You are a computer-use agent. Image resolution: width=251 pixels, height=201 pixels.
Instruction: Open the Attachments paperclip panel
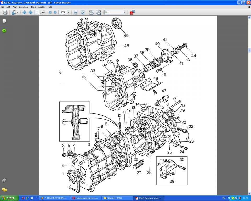pyautogui.click(x=4, y=180)
